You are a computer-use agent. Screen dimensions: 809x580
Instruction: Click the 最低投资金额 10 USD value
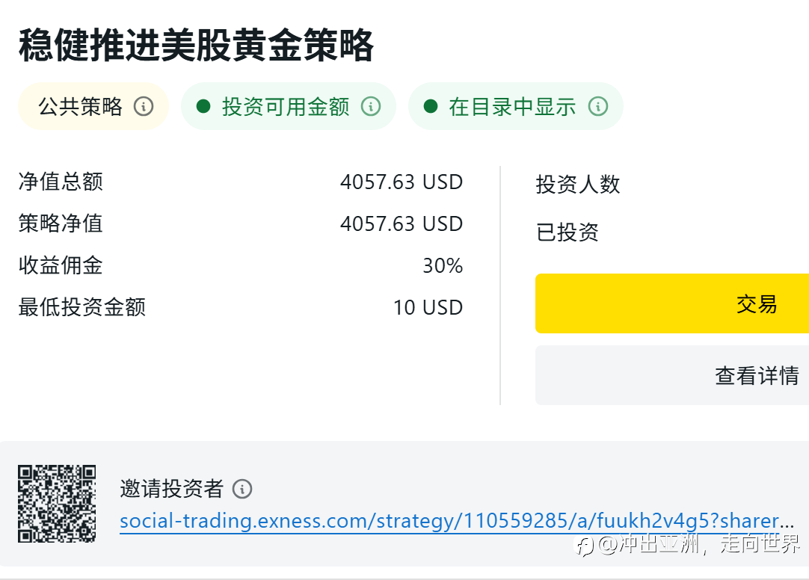[428, 307]
